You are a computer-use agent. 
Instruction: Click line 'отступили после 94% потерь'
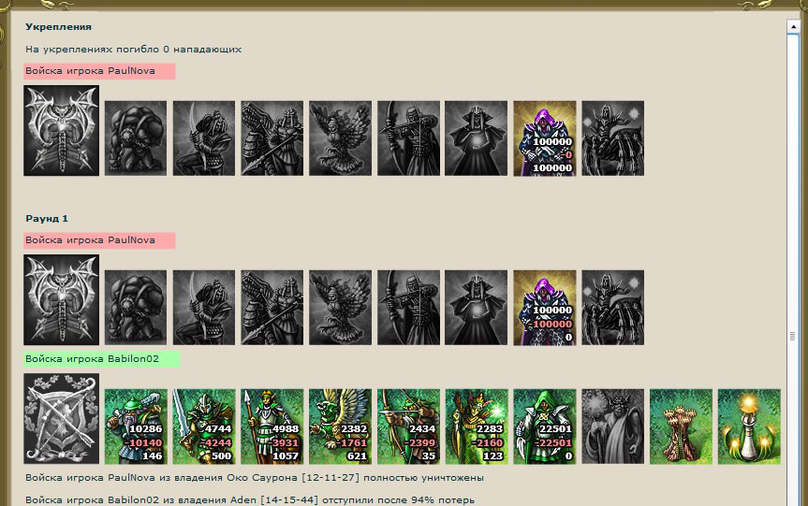click(x=250, y=499)
